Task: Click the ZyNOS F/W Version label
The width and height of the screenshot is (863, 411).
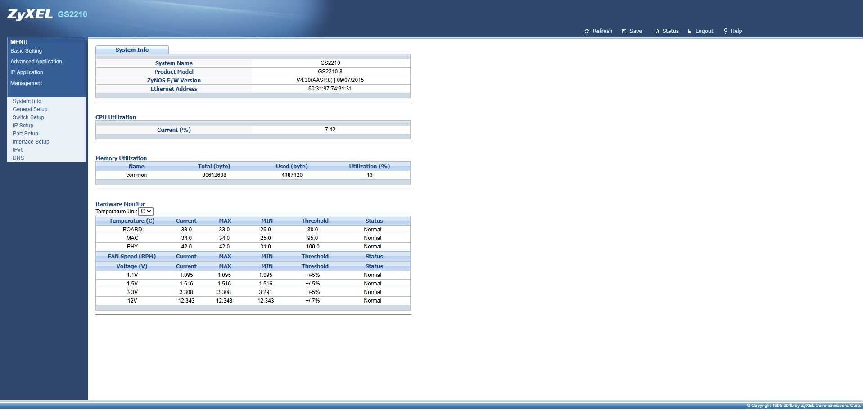Action: (x=174, y=80)
